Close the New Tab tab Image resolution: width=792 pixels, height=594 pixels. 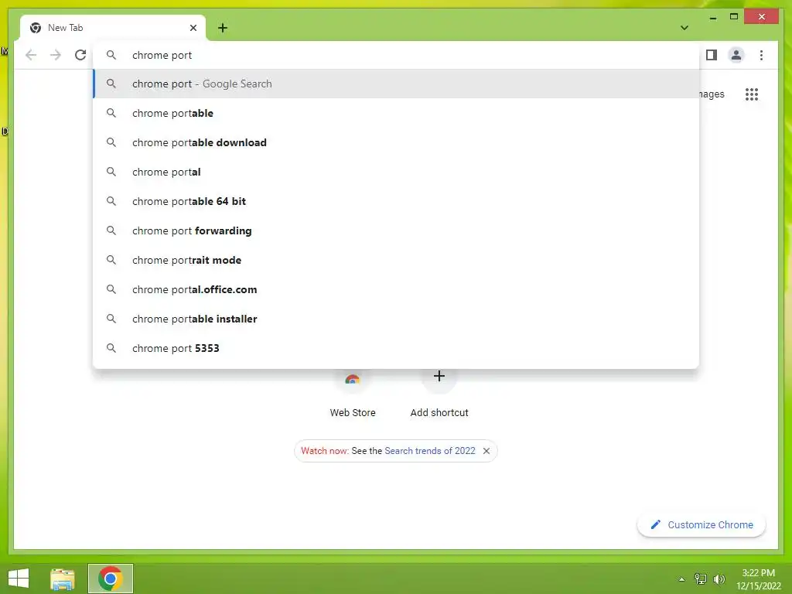(x=193, y=28)
